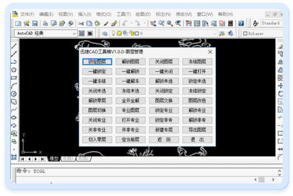Click the Open file icon
Screen dimensions: 293x196
(27, 23)
